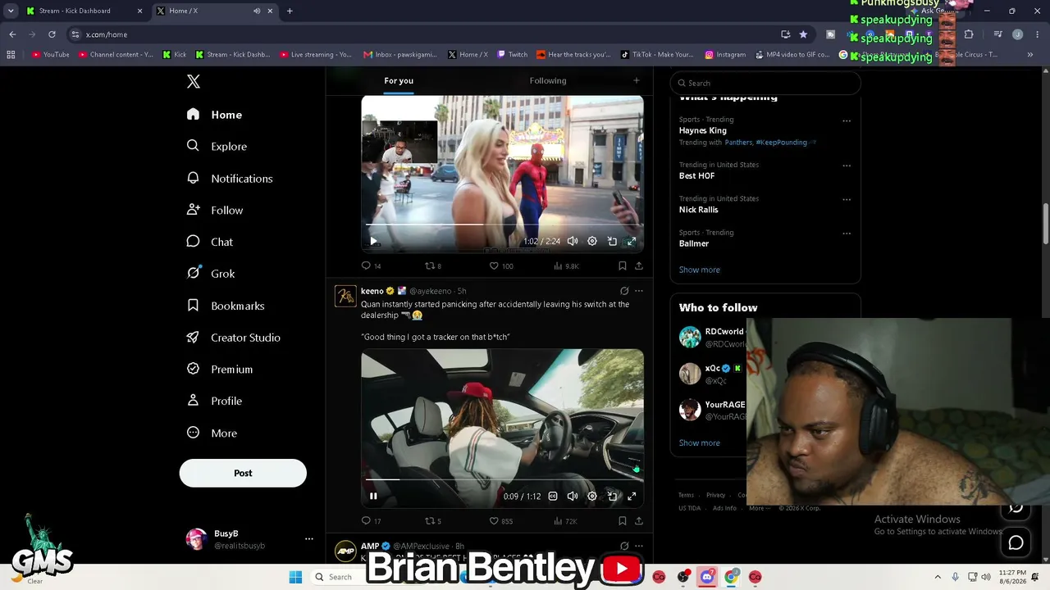Open Grok from the sidebar
Viewport: 1050px width, 590px height.
(211, 274)
